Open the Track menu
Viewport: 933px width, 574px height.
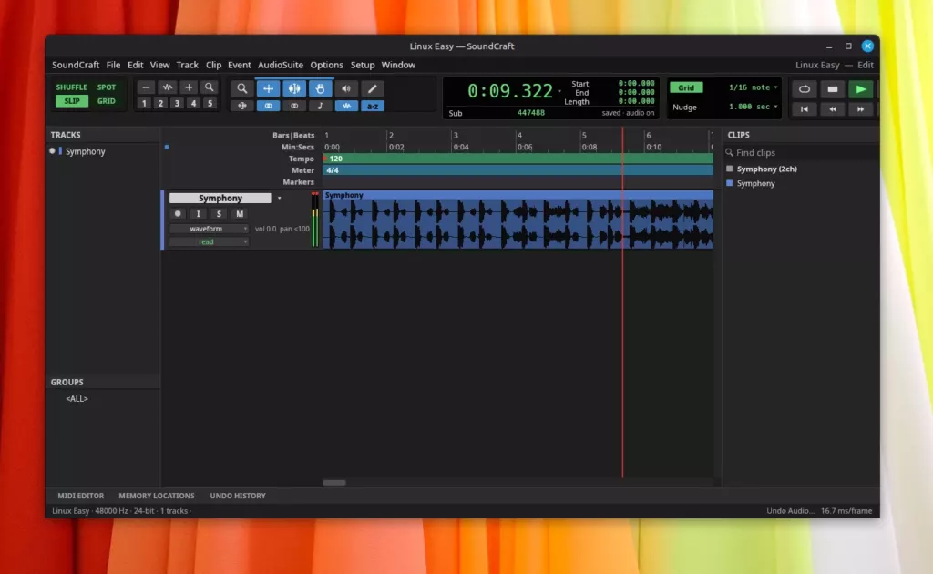[x=187, y=65]
